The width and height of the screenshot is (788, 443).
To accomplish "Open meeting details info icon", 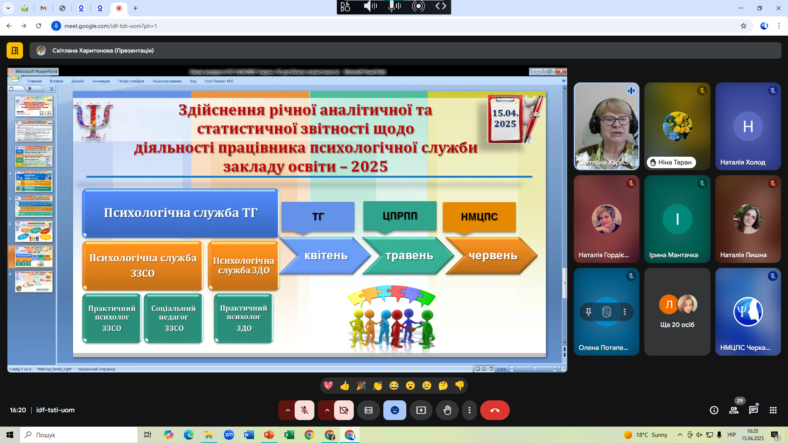I will [714, 410].
